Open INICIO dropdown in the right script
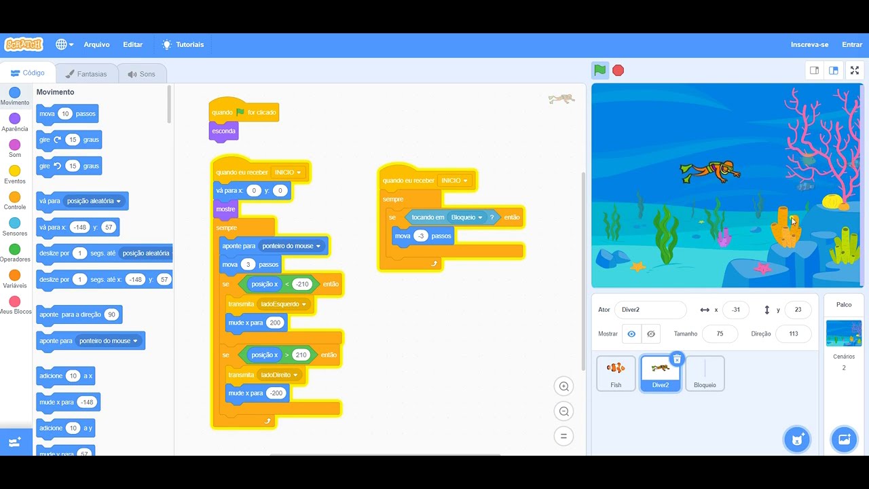869x489 pixels. pos(455,181)
